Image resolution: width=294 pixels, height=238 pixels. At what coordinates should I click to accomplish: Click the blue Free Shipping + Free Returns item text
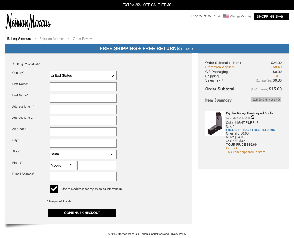(x=250, y=130)
